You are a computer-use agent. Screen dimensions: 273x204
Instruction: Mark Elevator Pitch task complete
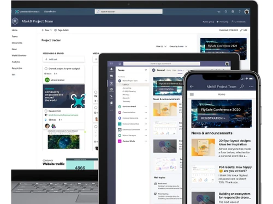pyautogui.click(x=46, y=111)
